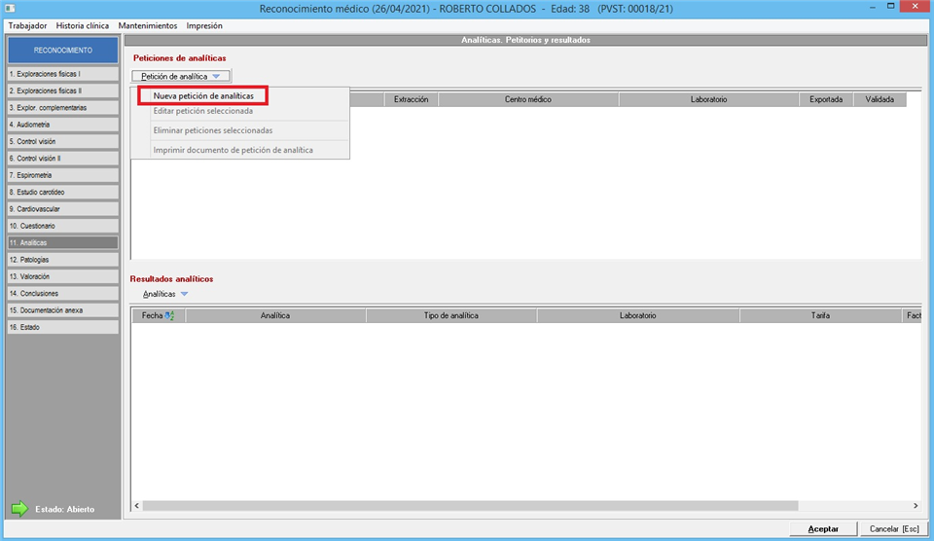Image resolution: width=934 pixels, height=541 pixels.
Task: Click the RECONOCIMIENTO header button
Action: [x=62, y=50]
